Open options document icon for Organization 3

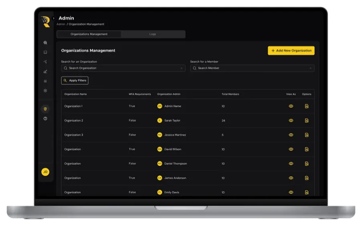307,135
